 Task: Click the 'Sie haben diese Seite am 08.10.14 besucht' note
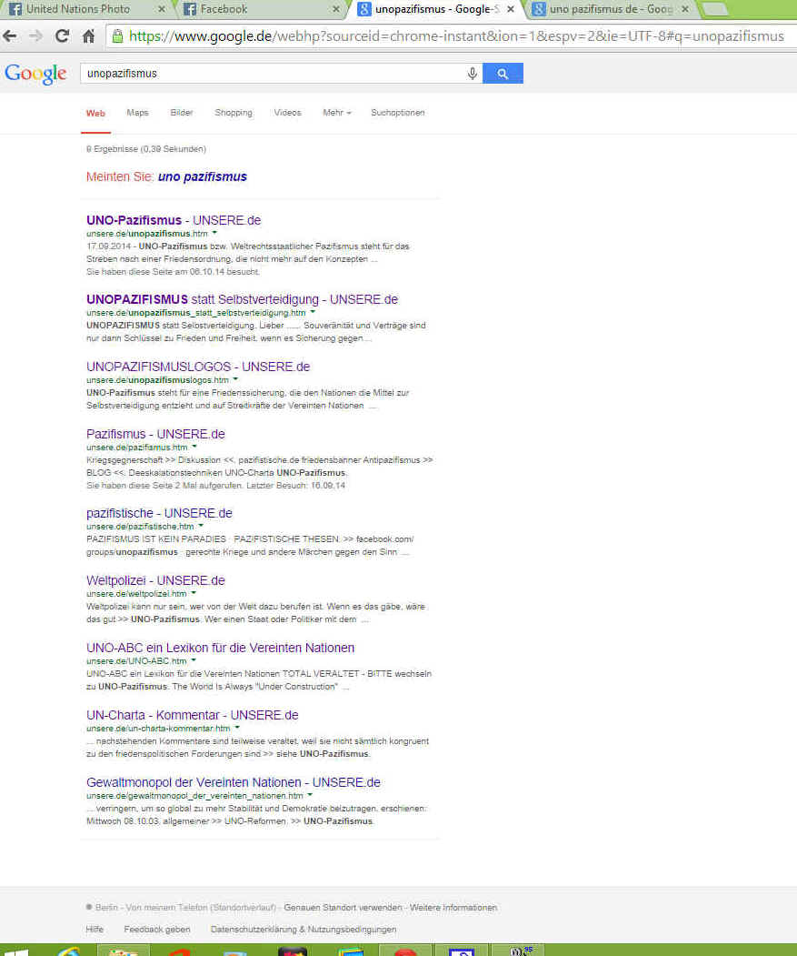pos(173,272)
